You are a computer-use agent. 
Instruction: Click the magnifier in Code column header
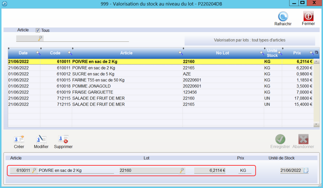tap(70, 53)
